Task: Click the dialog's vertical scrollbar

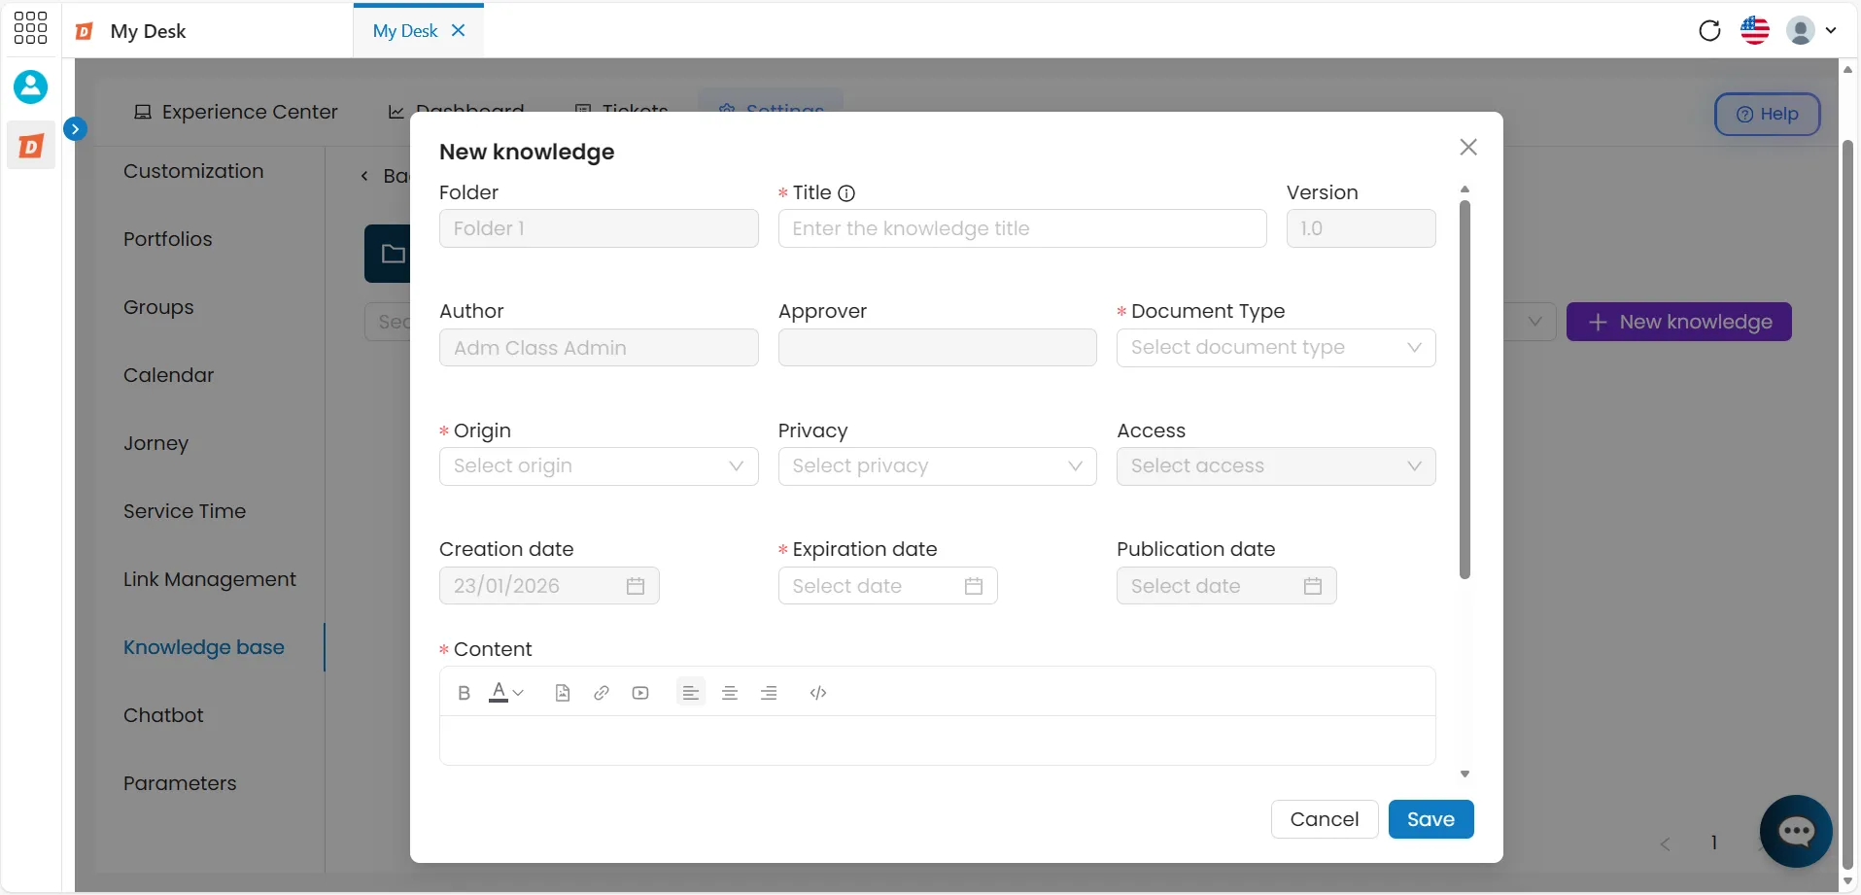Action: pyautogui.click(x=1465, y=389)
